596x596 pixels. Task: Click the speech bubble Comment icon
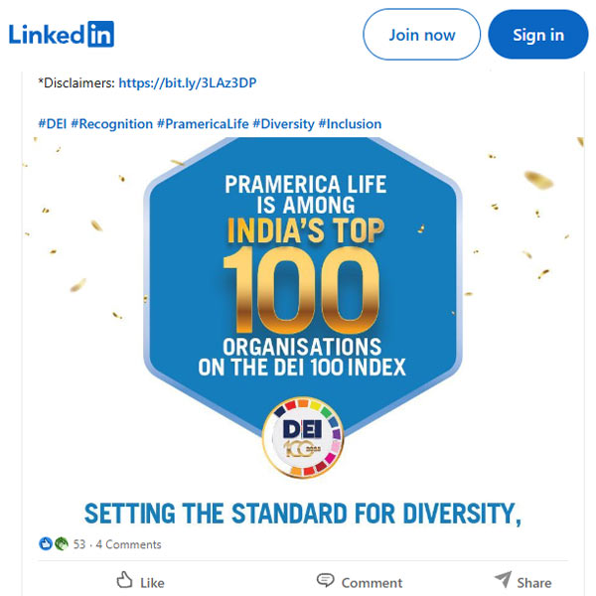pos(325,580)
